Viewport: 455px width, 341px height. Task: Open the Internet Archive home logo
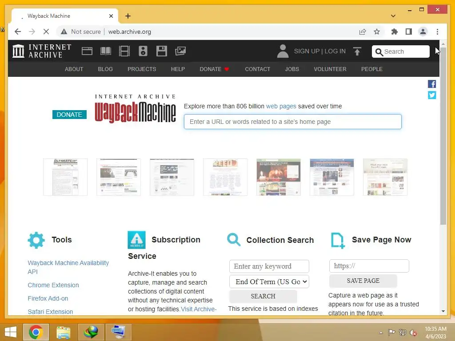click(42, 51)
